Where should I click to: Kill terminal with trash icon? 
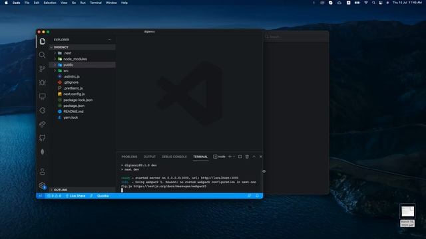(247, 157)
